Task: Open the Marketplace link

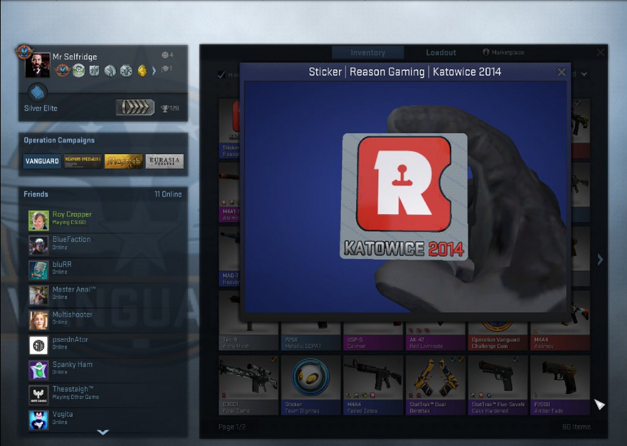Action: pyautogui.click(x=503, y=52)
